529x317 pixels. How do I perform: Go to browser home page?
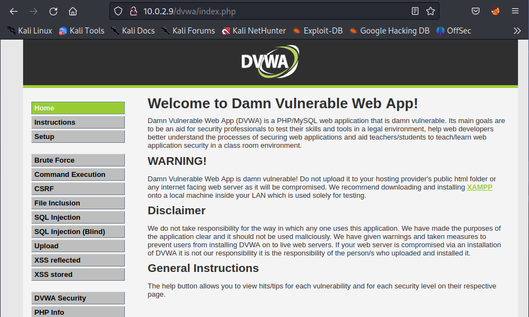tap(73, 11)
